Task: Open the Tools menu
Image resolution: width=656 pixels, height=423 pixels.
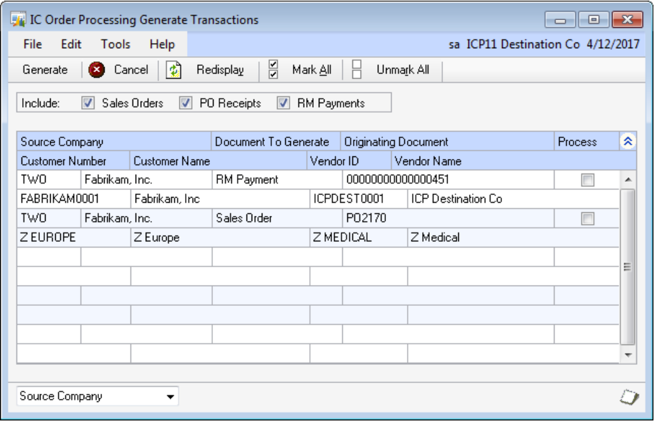Action: point(115,44)
